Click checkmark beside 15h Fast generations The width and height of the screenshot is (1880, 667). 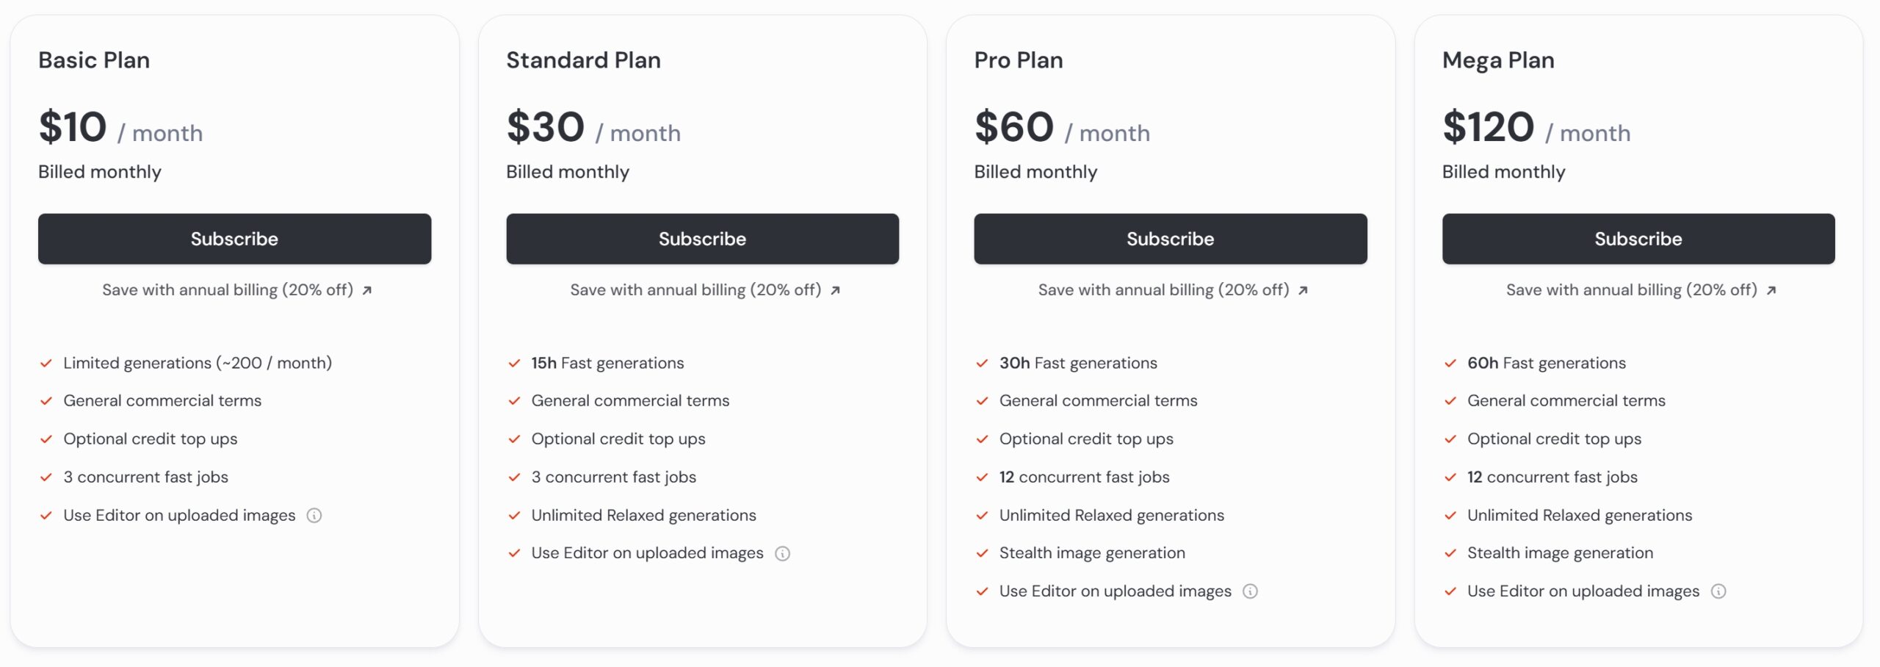(514, 364)
